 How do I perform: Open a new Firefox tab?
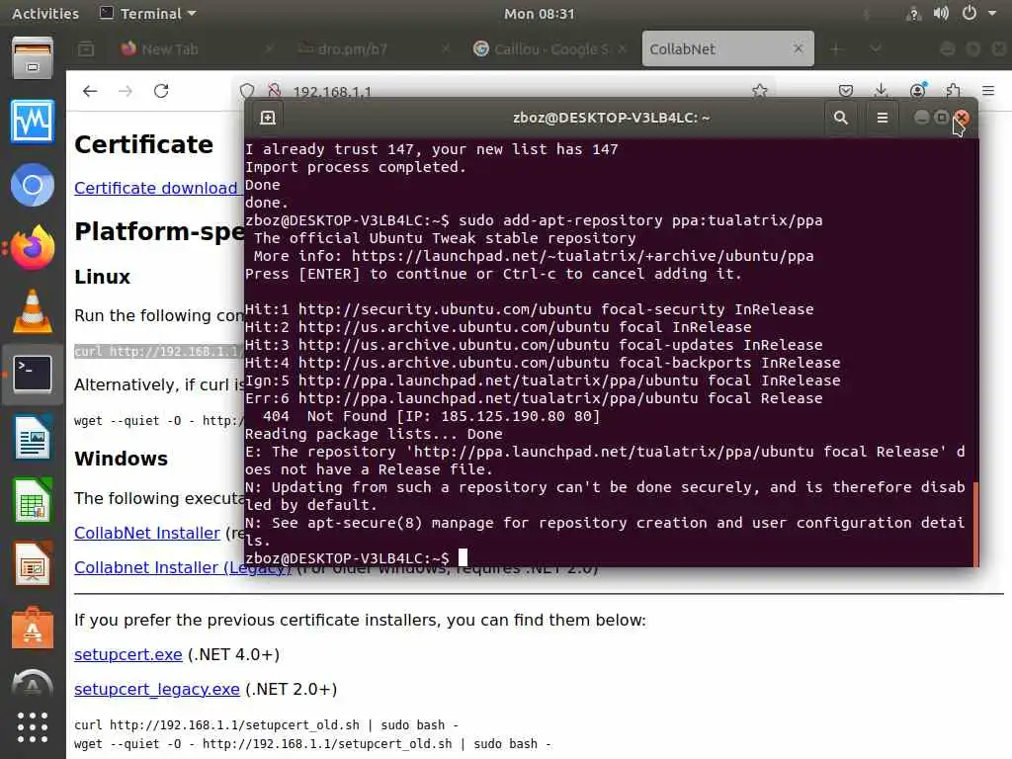pos(836,49)
